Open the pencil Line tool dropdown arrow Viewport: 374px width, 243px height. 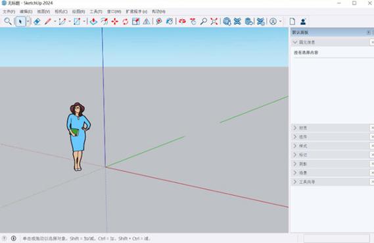pyautogui.click(x=55, y=22)
